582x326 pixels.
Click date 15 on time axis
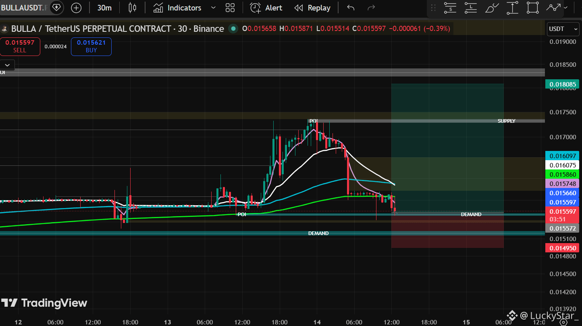pos(466,322)
